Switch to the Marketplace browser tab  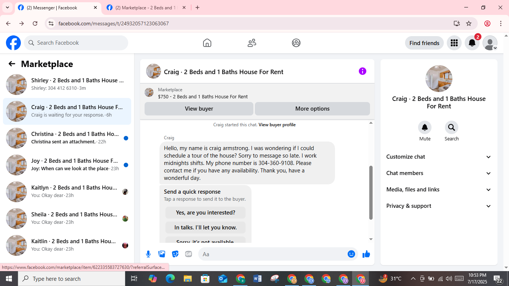pyautogui.click(x=146, y=7)
